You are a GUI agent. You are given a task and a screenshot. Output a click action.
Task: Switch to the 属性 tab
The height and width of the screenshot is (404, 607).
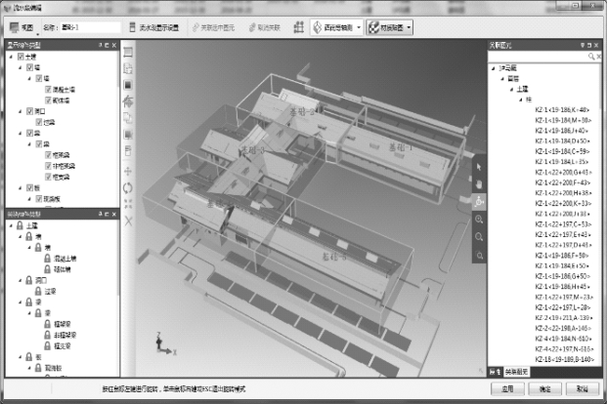tap(496, 372)
